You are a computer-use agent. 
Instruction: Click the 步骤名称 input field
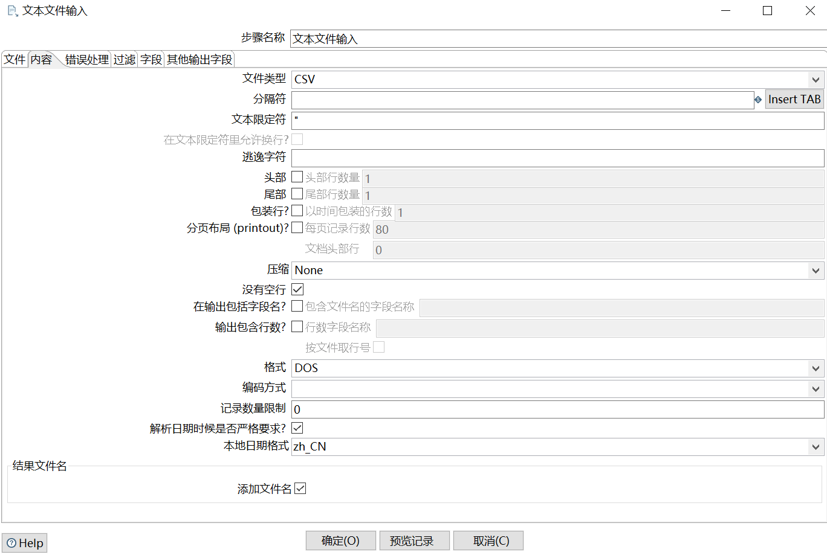558,39
